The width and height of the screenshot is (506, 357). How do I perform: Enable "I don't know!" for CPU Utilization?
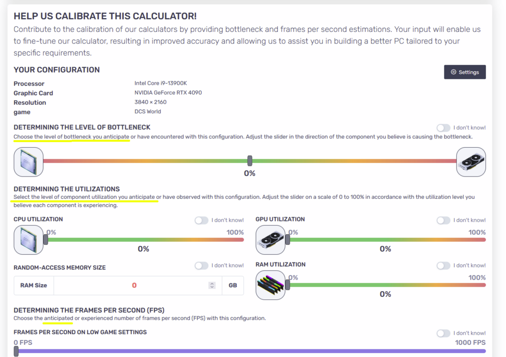tap(201, 220)
